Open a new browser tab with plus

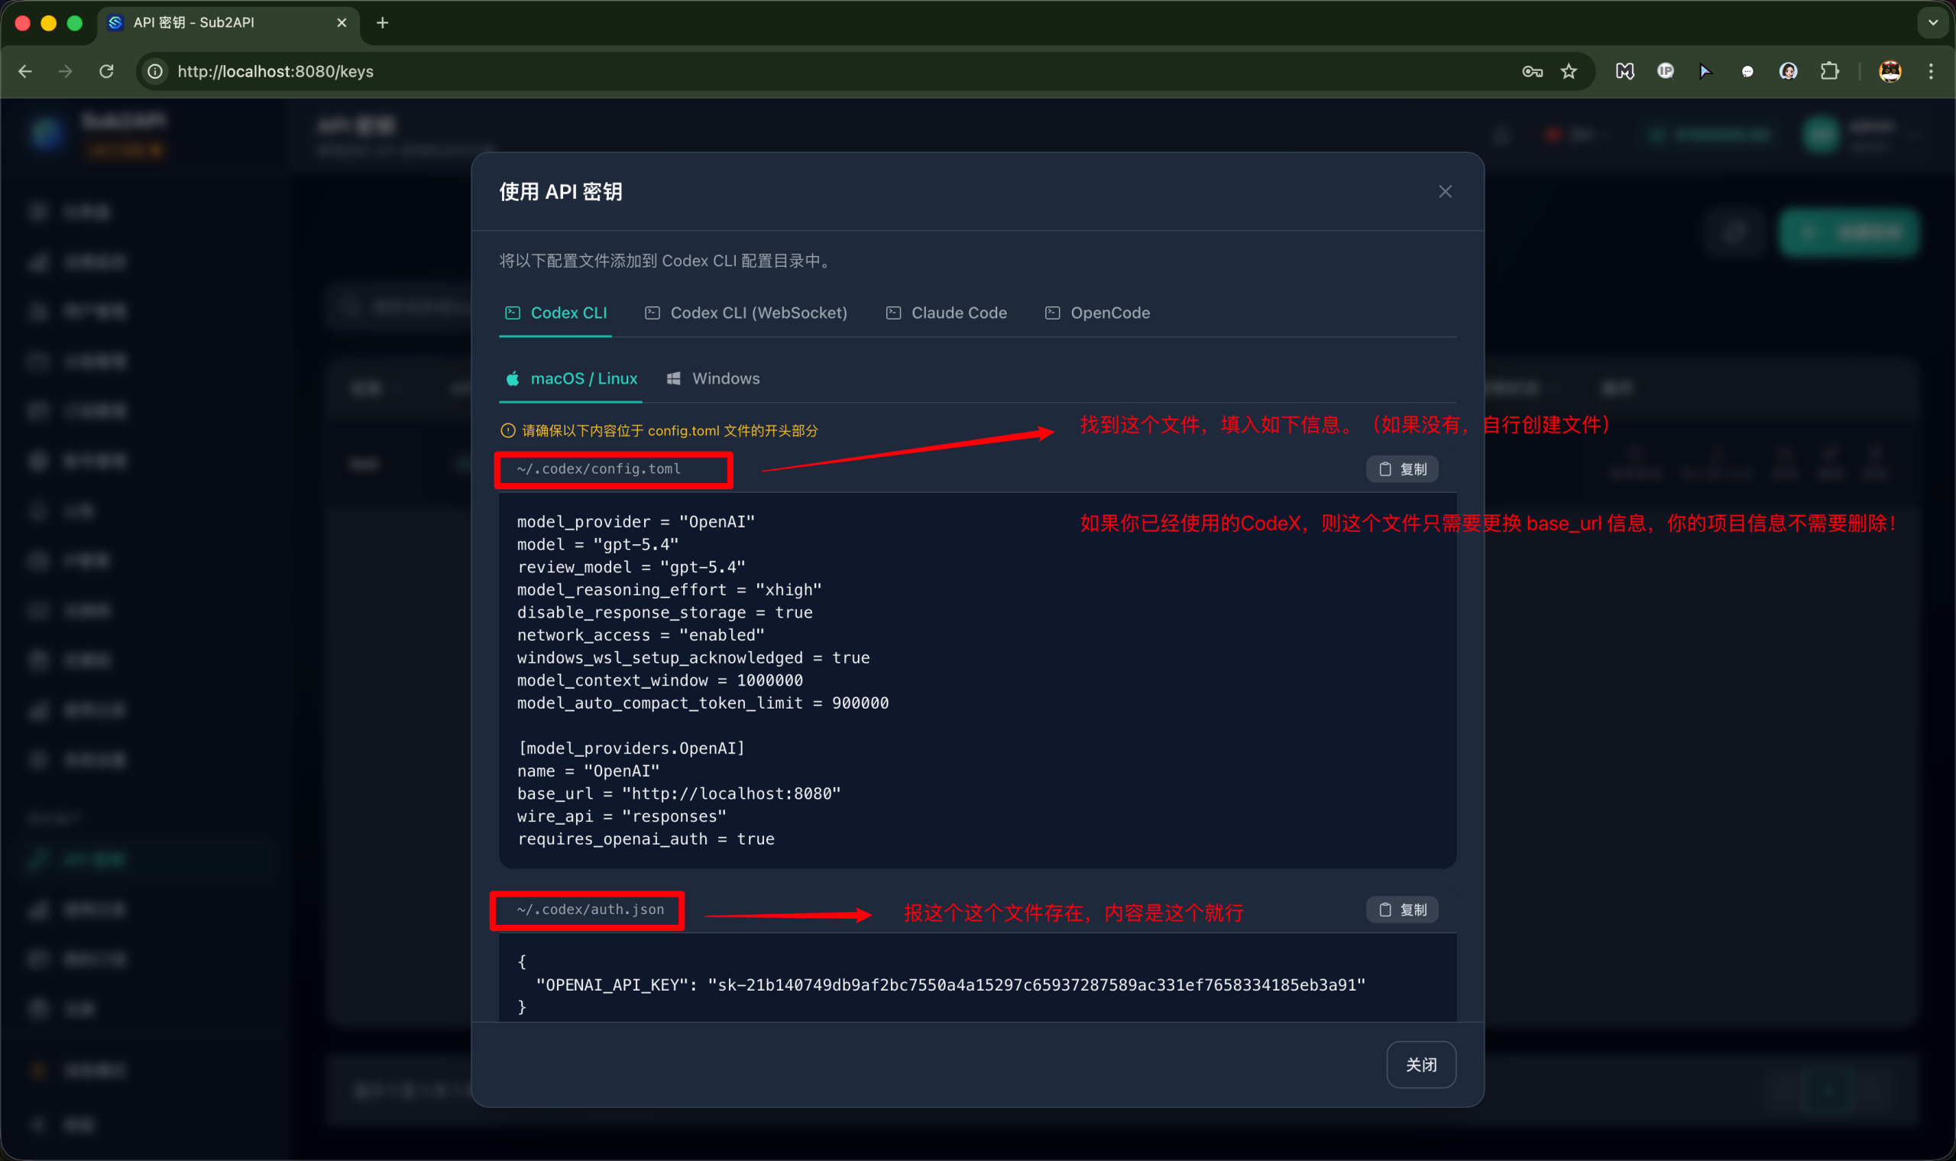[x=383, y=23]
